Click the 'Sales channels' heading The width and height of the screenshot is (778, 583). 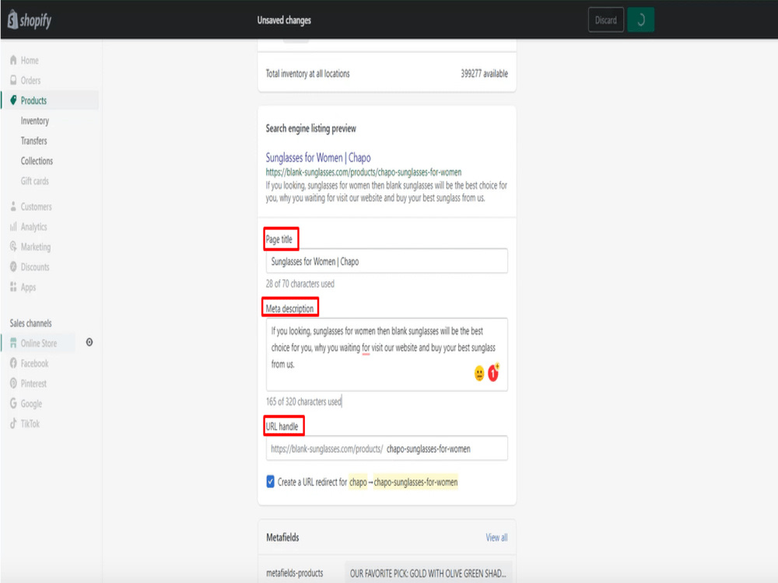pyautogui.click(x=30, y=323)
